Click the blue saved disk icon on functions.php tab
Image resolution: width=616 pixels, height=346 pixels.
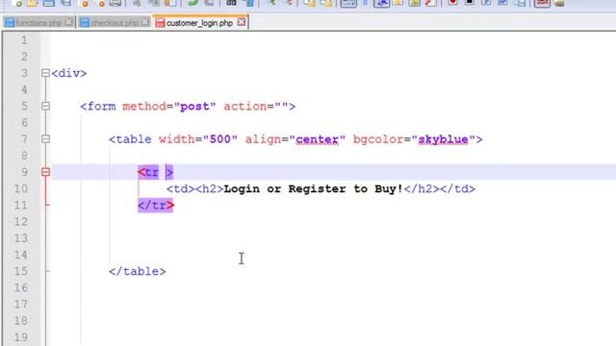click(10, 23)
